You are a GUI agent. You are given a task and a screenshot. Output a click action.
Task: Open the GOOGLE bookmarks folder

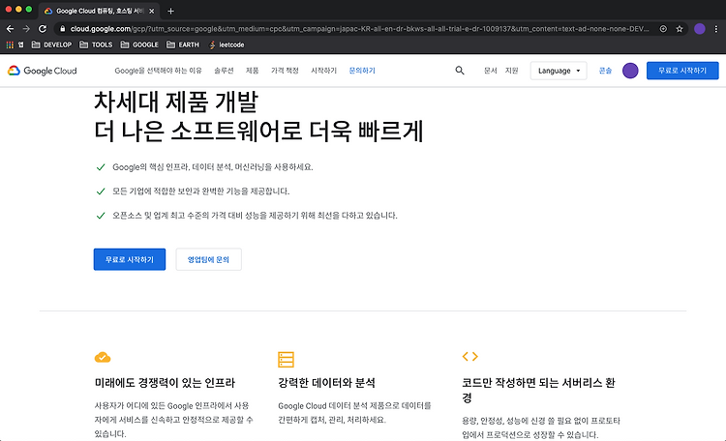pos(139,44)
